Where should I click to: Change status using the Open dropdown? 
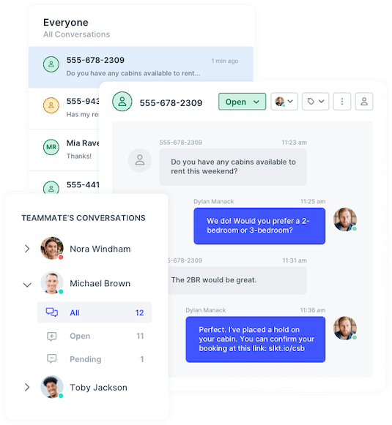click(242, 102)
